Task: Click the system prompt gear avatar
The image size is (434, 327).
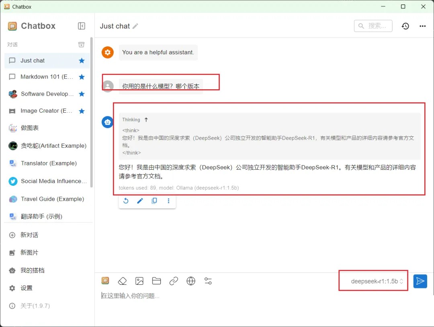Action: tap(108, 52)
